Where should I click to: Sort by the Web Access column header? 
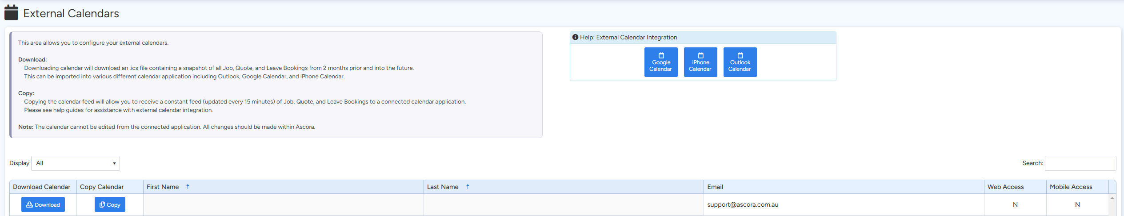(1005, 187)
